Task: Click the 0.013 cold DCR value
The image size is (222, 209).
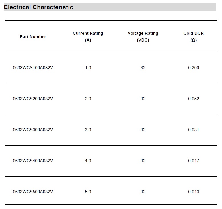Action: coord(194,192)
